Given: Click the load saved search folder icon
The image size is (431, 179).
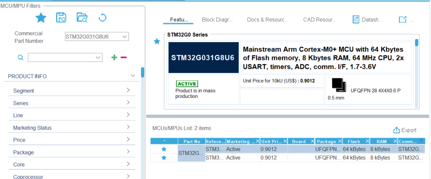Looking at the screenshot, I should click(x=82, y=17).
